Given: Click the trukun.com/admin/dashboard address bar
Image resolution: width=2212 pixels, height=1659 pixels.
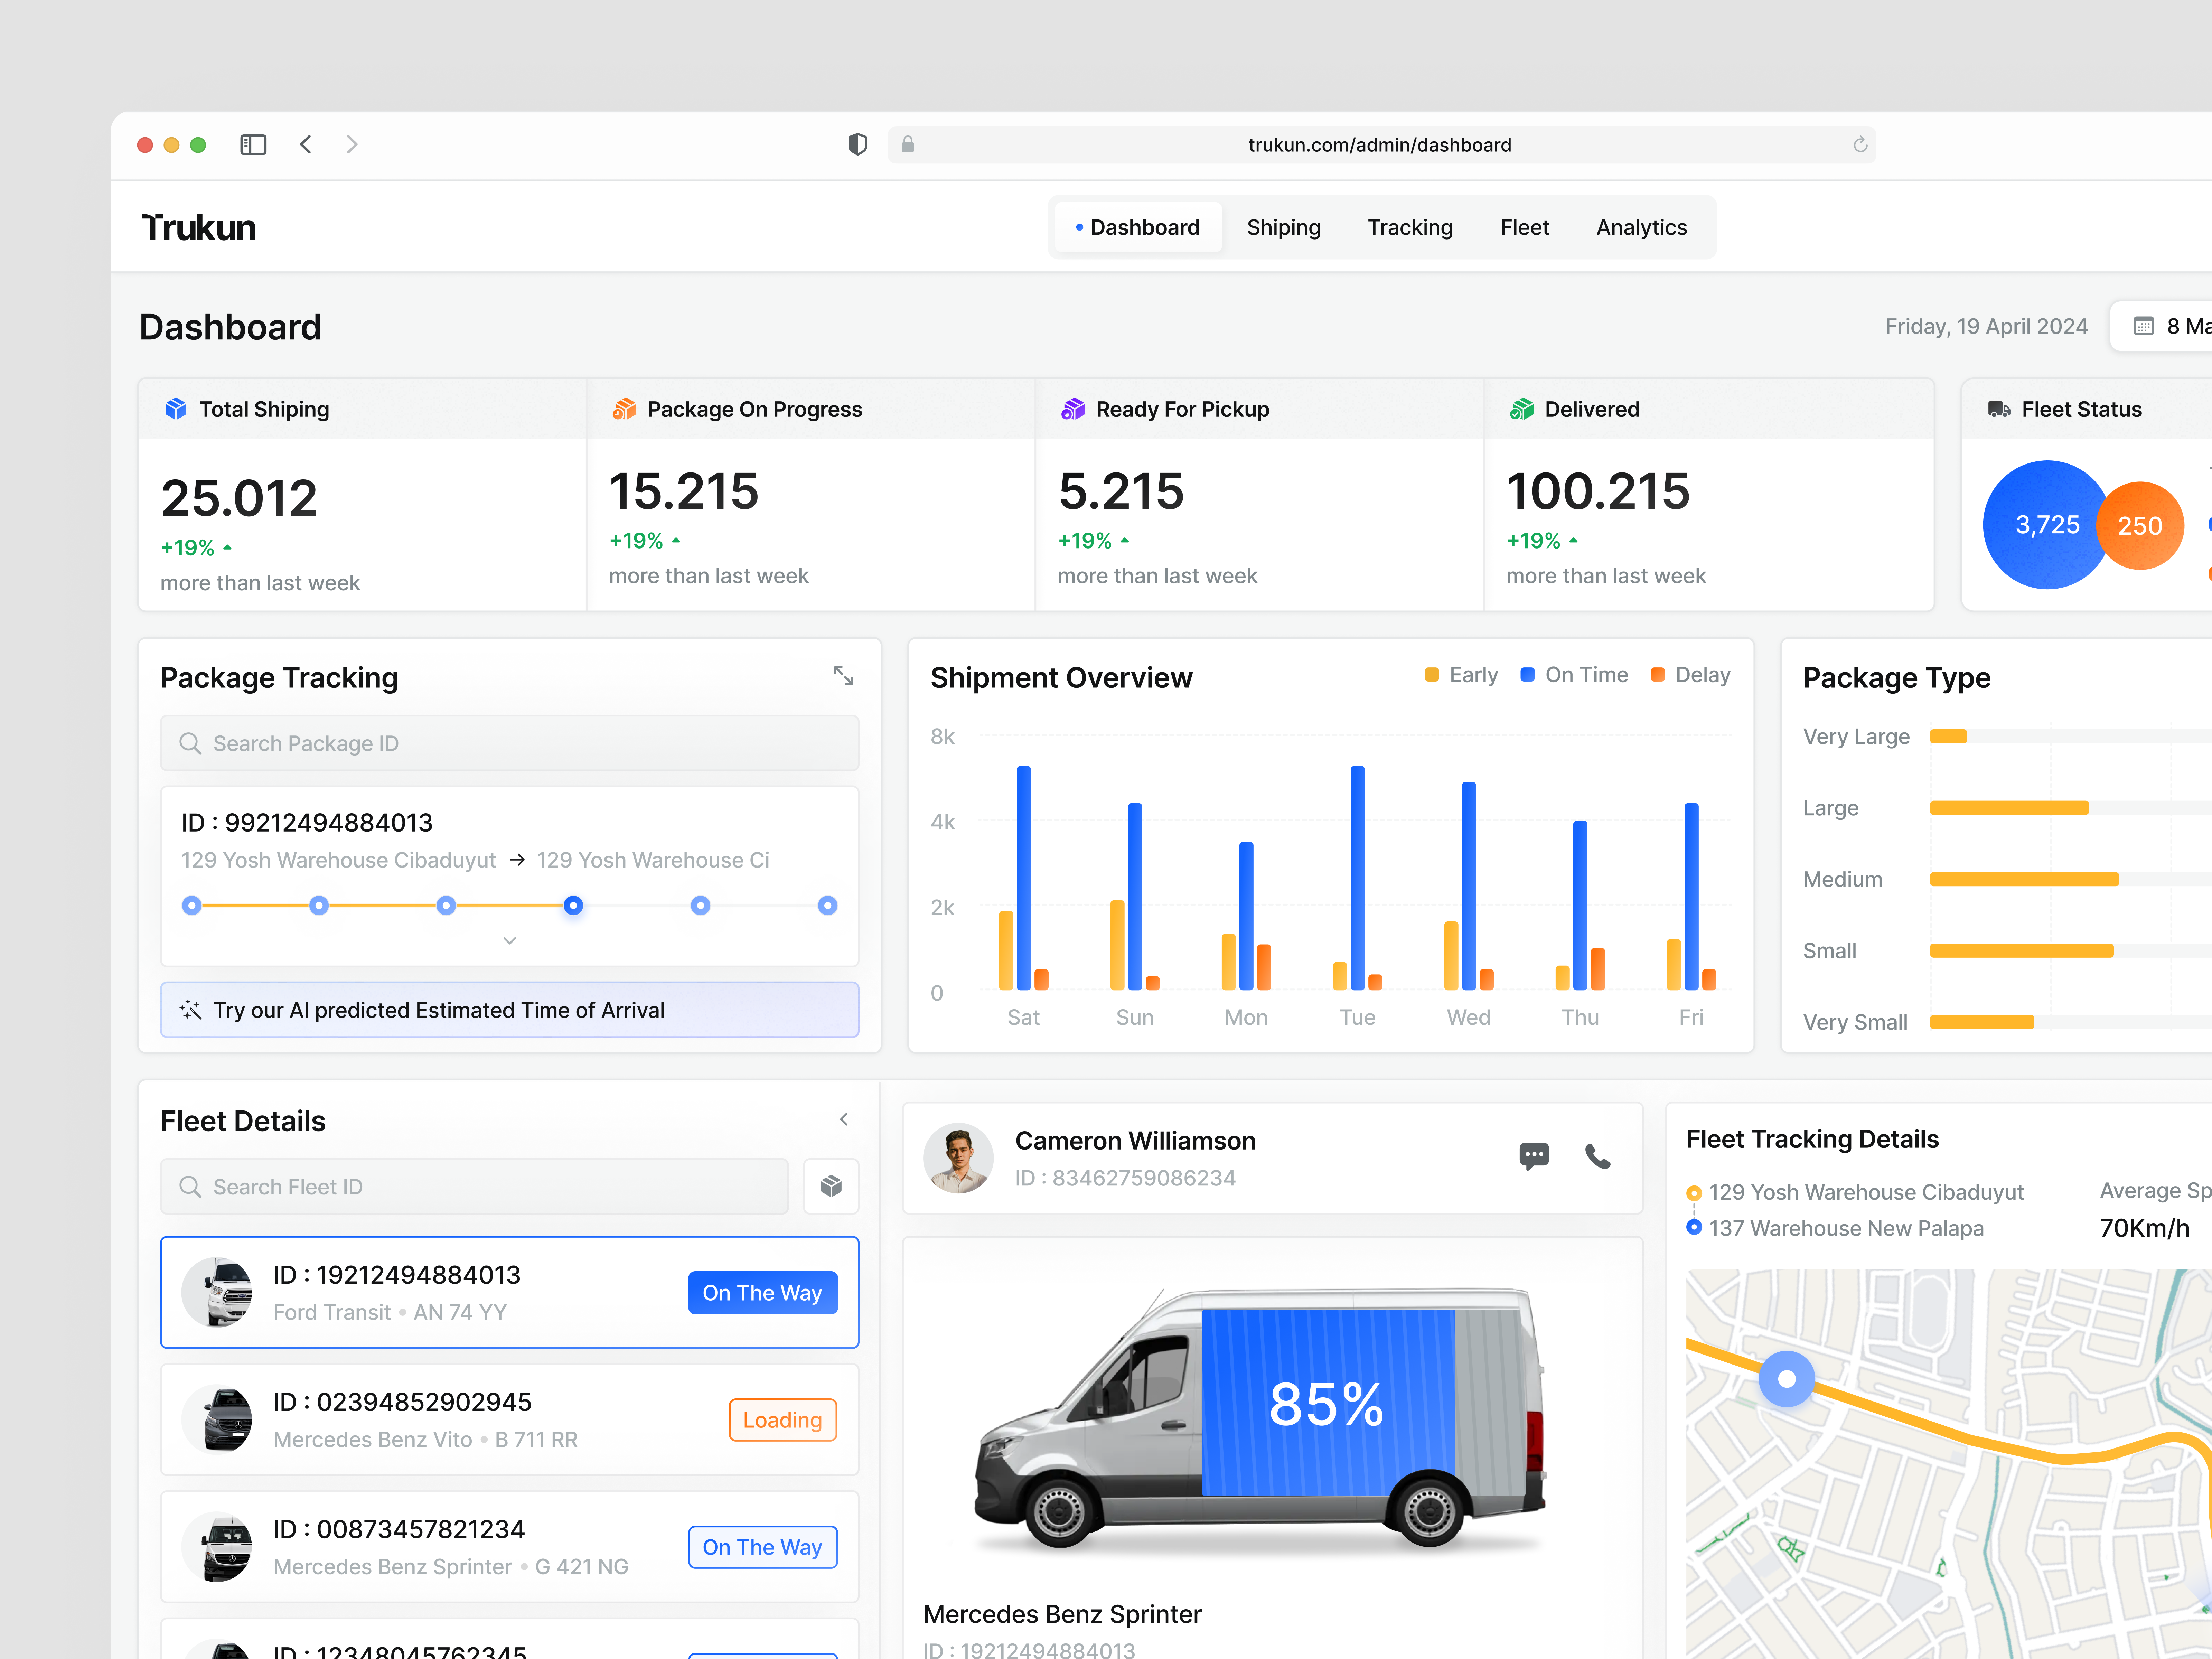Looking at the screenshot, I should pos(1381,145).
